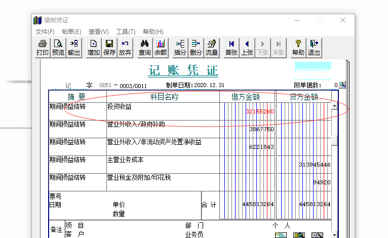Click the debit 合计 total 445813264
Viewport: 388px width, 238px height.
(x=258, y=205)
